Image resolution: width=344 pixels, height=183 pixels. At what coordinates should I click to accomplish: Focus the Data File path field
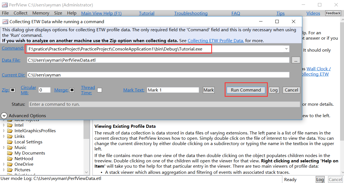[158, 60]
